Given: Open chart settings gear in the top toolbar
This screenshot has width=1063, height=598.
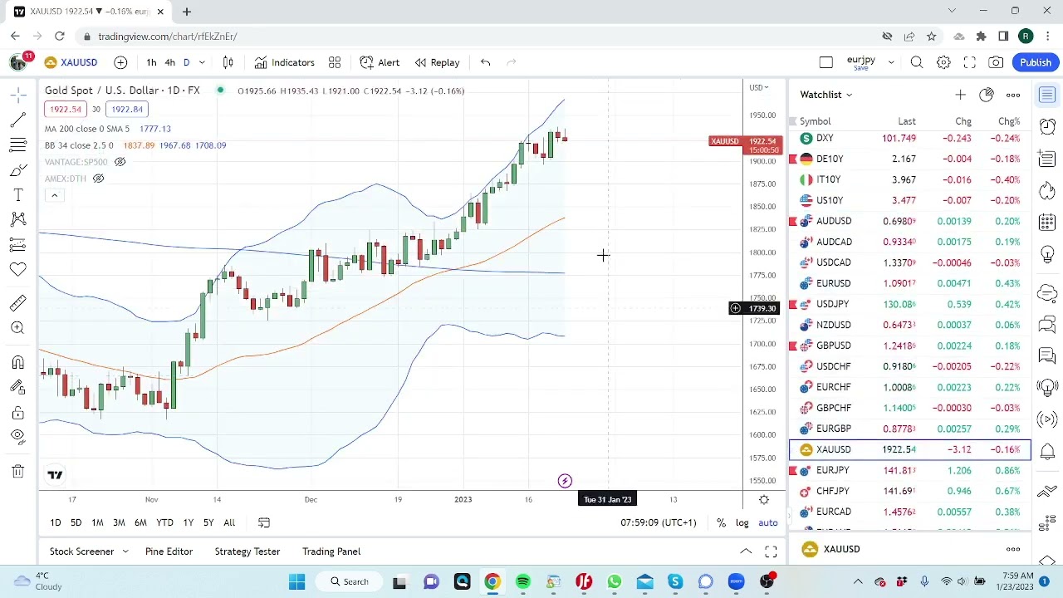Looking at the screenshot, I should pyautogui.click(x=943, y=62).
